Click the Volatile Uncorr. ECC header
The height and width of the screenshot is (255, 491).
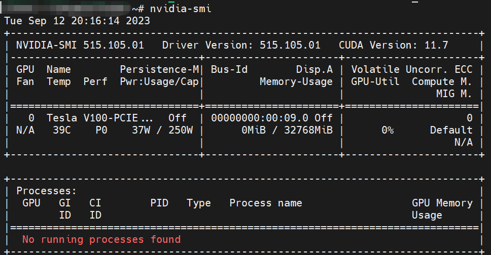(x=411, y=69)
